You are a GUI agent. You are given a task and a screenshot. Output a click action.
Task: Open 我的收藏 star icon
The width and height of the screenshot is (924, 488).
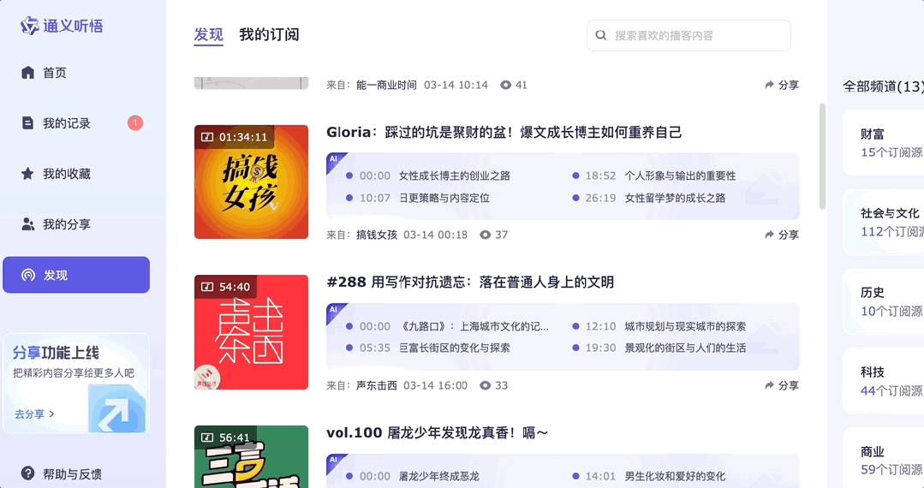point(27,174)
